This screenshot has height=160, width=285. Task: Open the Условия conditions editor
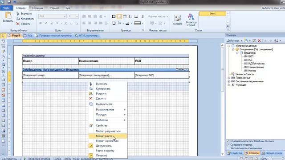[x=177, y=20]
